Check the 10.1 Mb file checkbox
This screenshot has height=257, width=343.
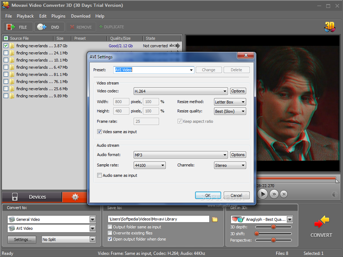[x=6, y=60]
